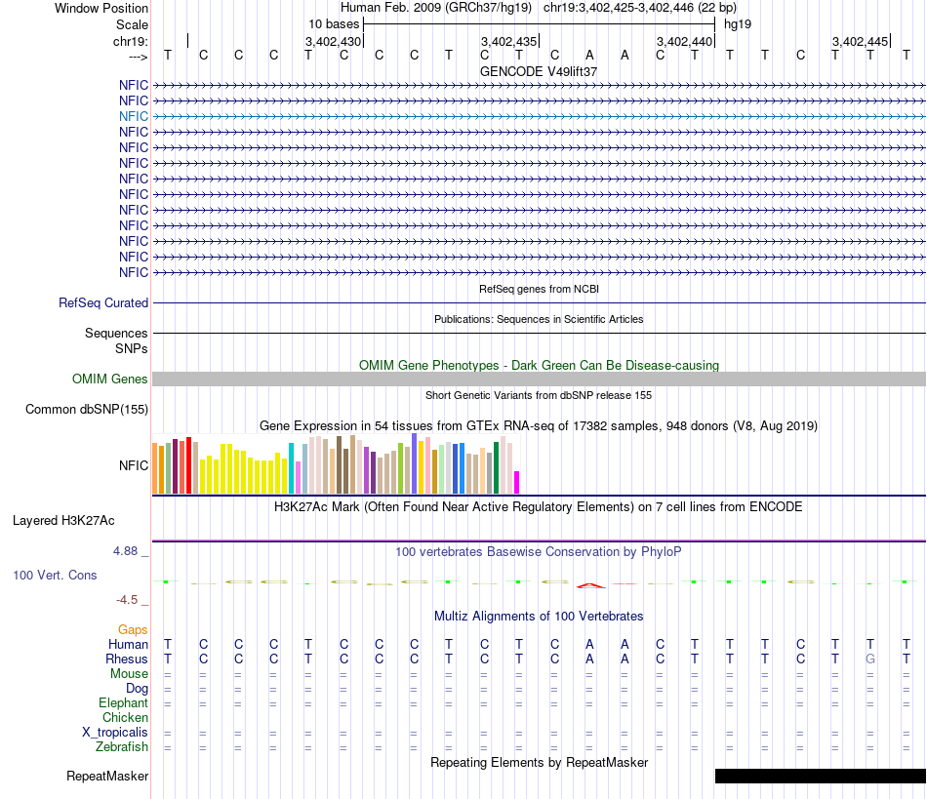Click the Sequences track label
This screenshot has height=799, width=927.
coord(116,333)
